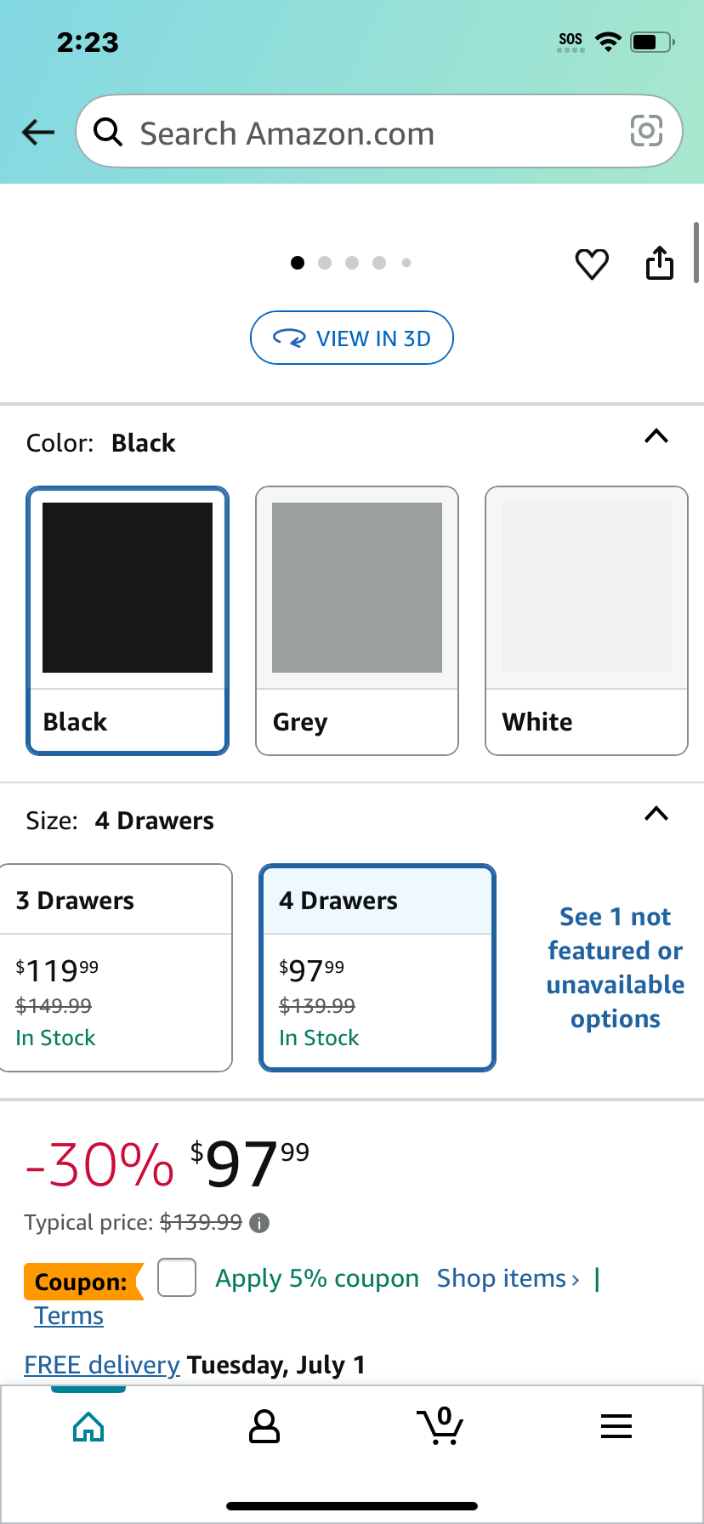Add item to wishlist heart icon
The image size is (704, 1524).
coord(592,264)
